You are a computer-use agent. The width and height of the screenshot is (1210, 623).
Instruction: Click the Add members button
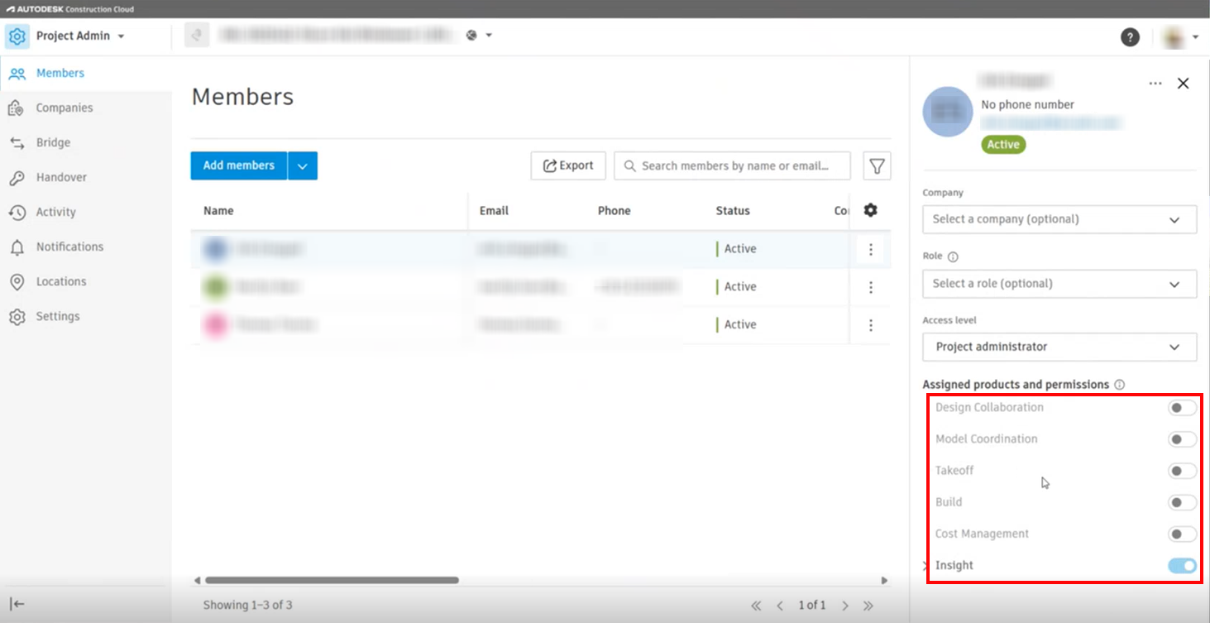click(x=238, y=165)
